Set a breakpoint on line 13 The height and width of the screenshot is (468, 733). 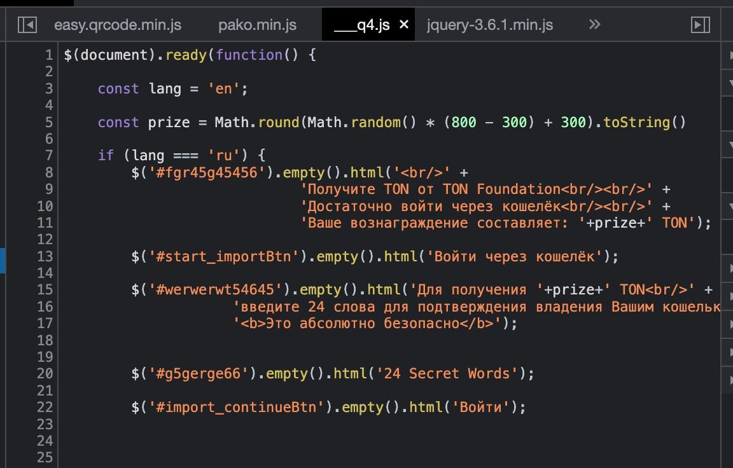[x=45, y=256]
